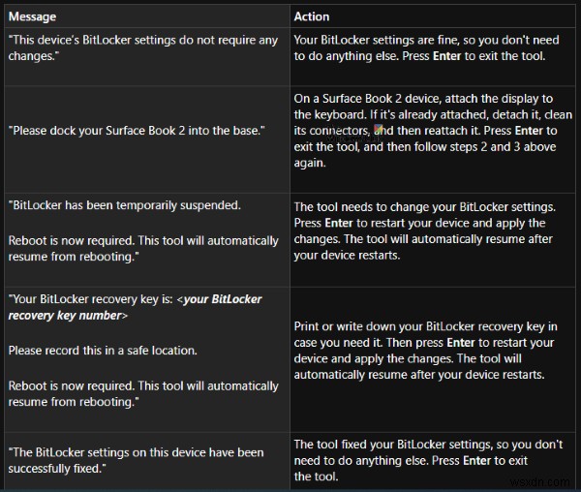
Task: Click "Your BitLocker settings are fine" action text
Action: pyautogui.click(x=378, y=40)
